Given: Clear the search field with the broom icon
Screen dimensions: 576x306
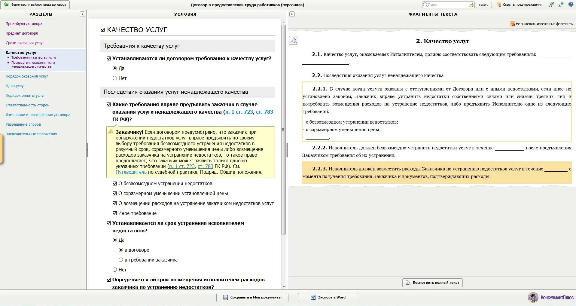Looking at the screenshot, I should coord(471,5).
